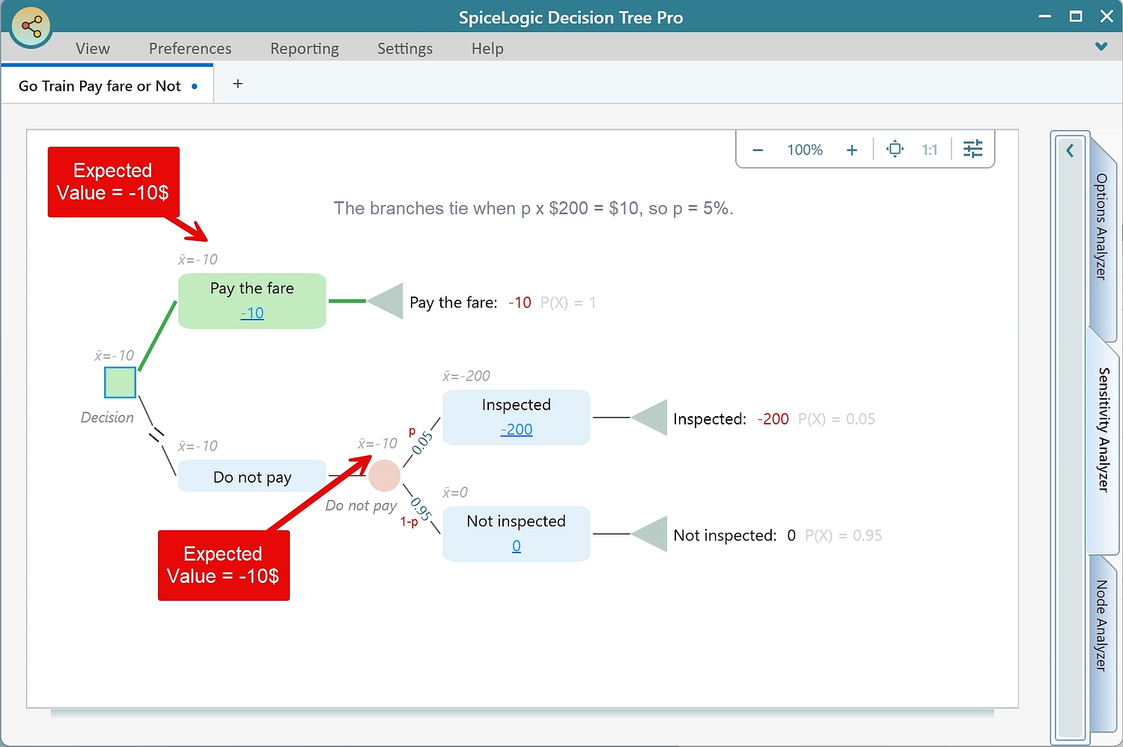Collapse the ribbon using top-right chevron
Screen dimensions: 1123x747
[x=1101, y=46]
